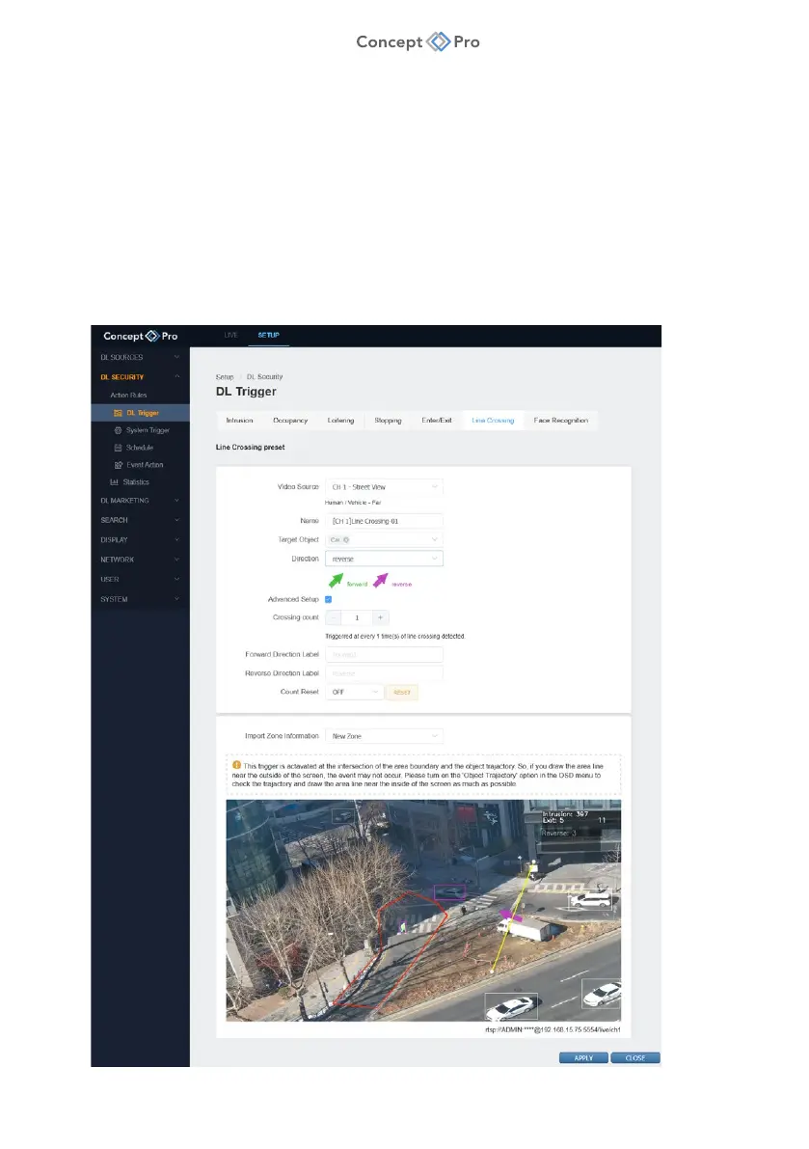Switch to the Face Recognition tab

coord(560,421)
